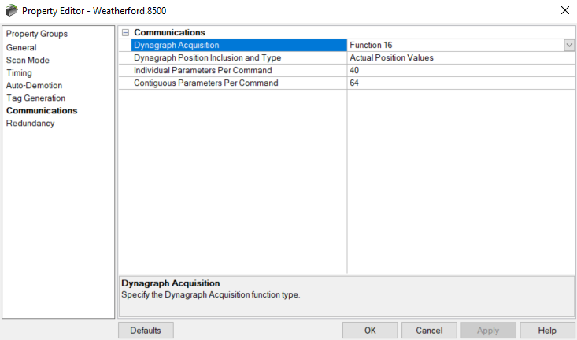577x340 pixels.
Task: Select the Tag Generation property group
Action: (x=35, y=98)
